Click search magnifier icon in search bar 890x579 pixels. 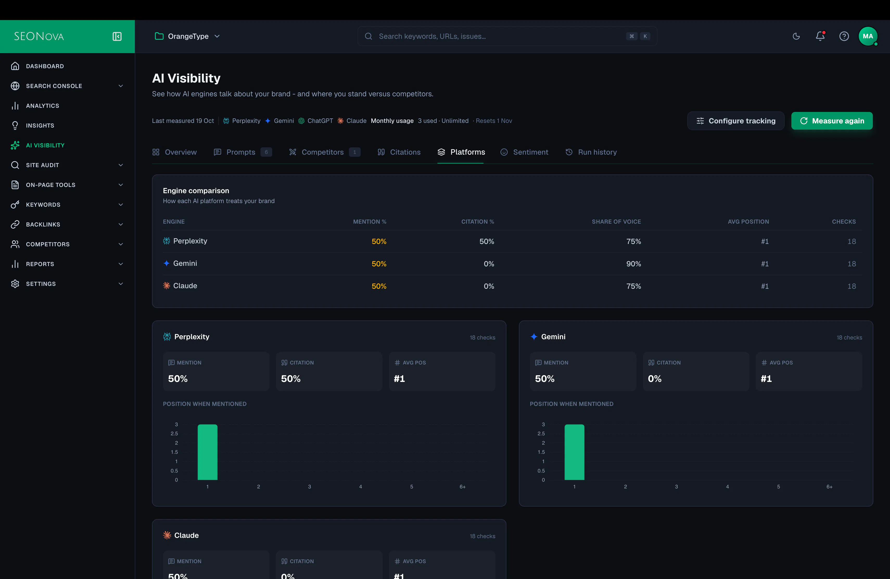[368, 36]
